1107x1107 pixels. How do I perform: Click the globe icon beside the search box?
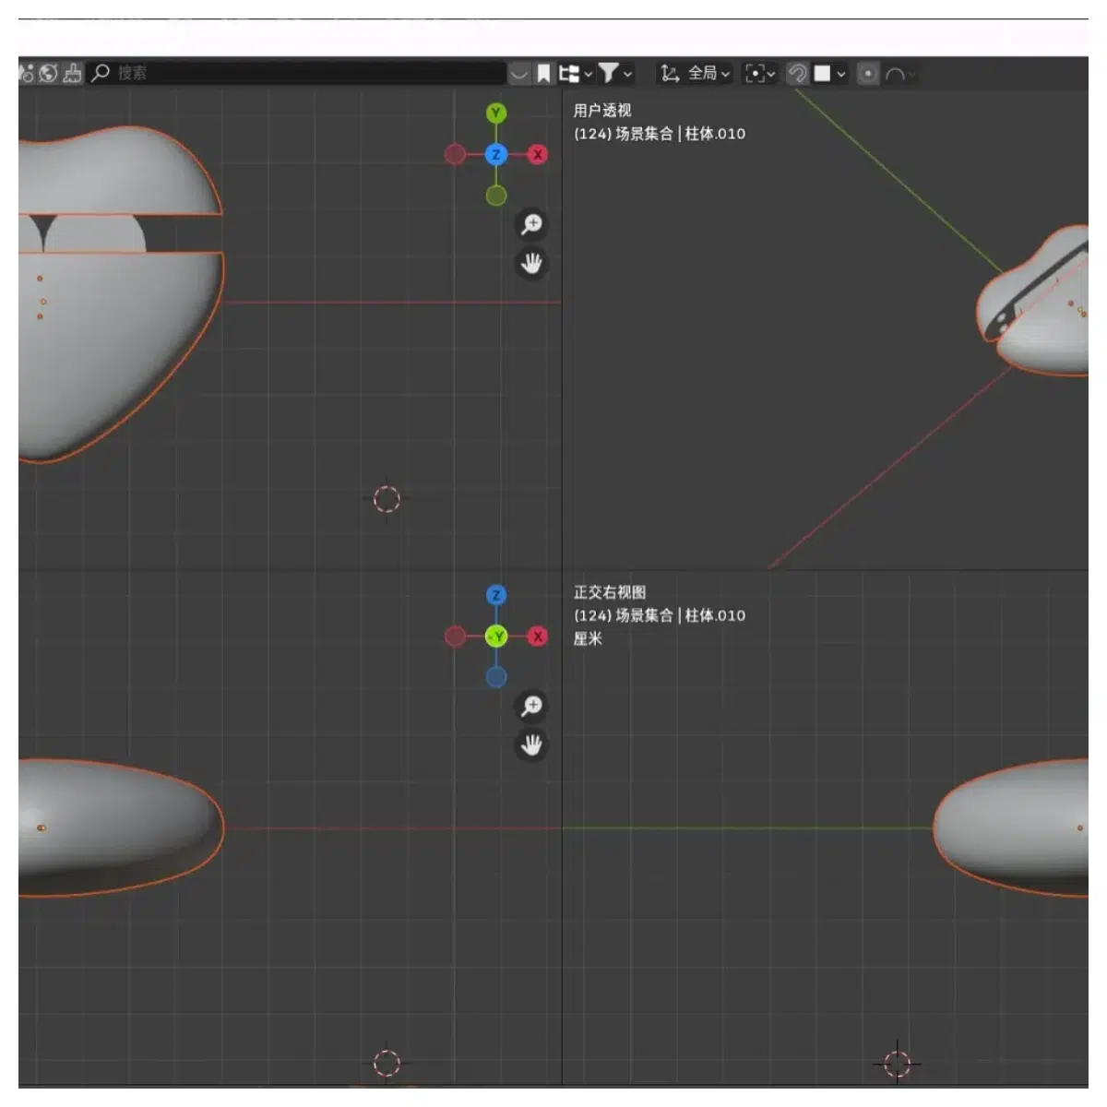click(x=49, y=73)
